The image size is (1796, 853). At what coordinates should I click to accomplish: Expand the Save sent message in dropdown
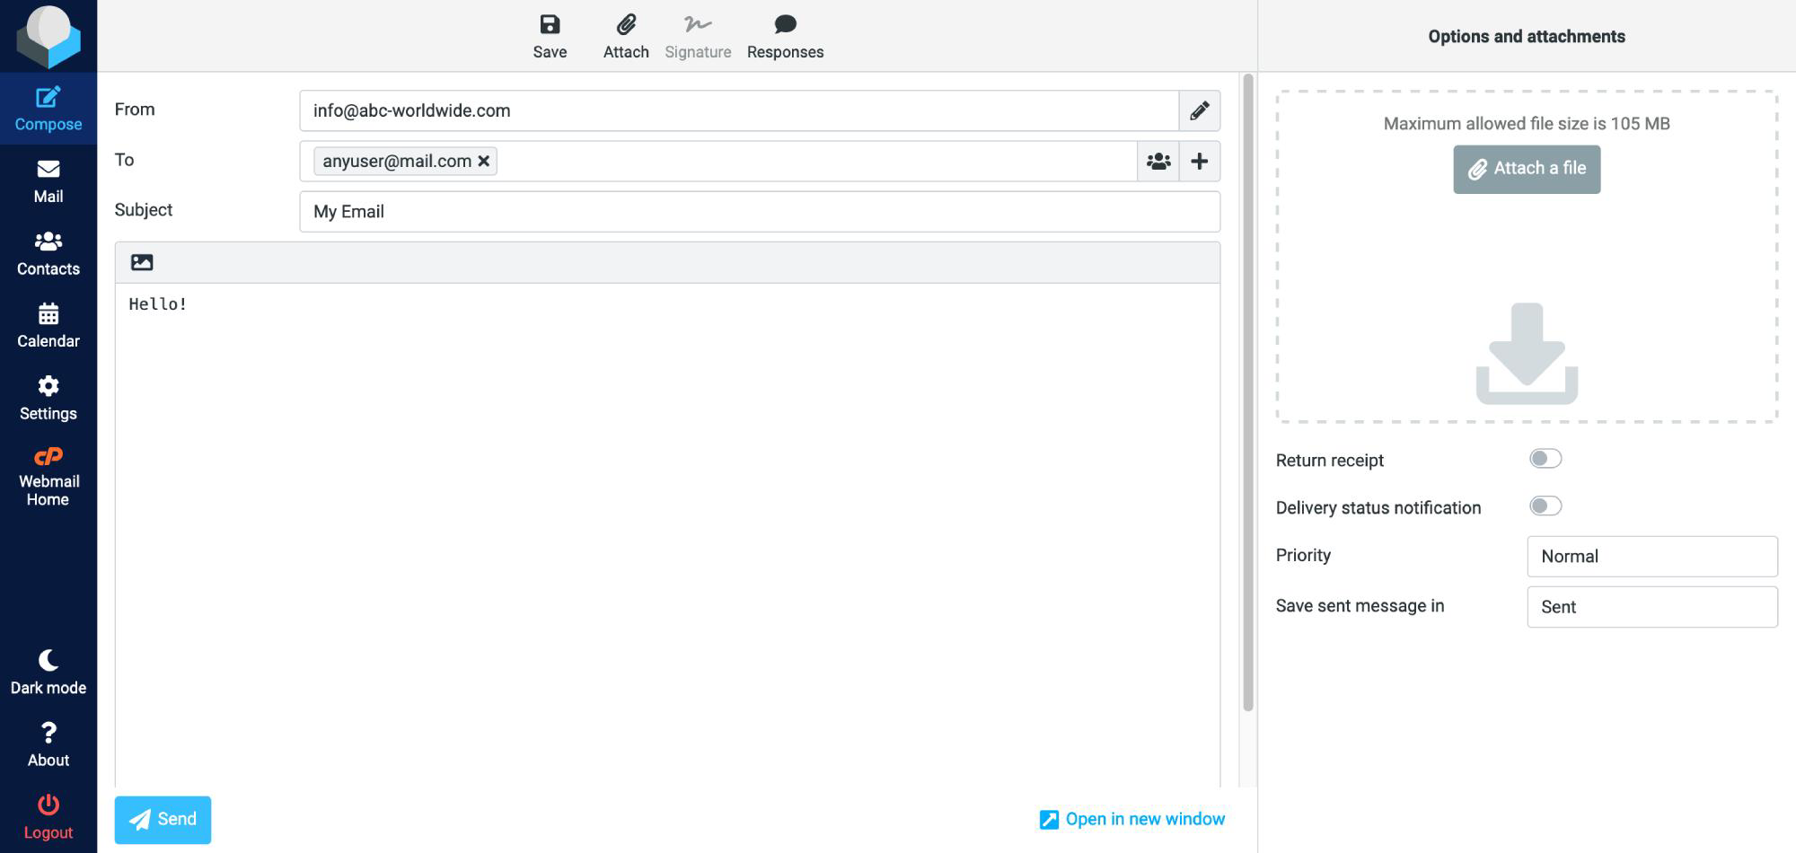[x=1651, y=607]
